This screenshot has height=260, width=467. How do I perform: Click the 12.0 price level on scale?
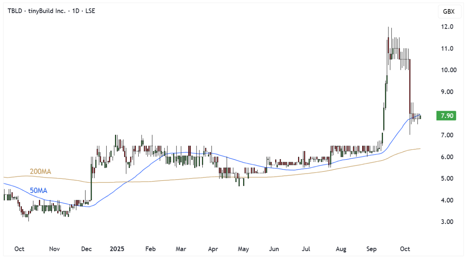click(x=447, y=27)
